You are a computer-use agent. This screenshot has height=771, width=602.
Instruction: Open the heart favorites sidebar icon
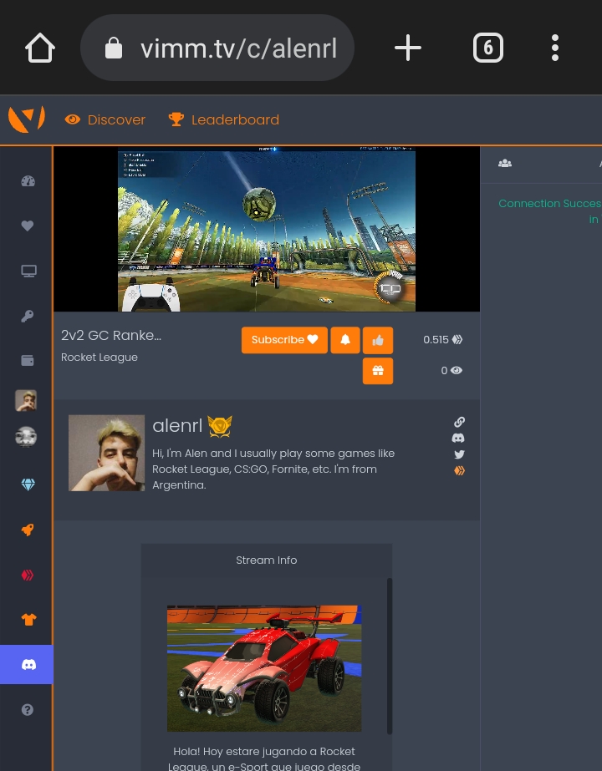pyautogui.click(x=28, y=226)
